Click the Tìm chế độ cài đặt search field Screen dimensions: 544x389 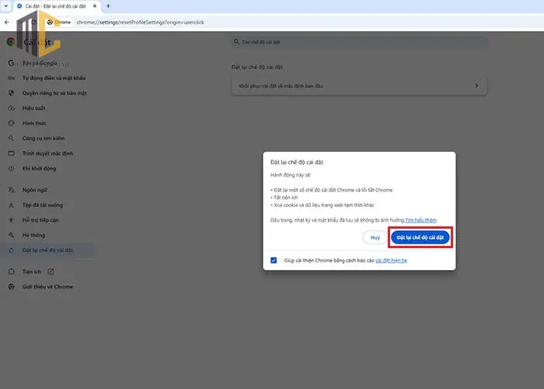coord(359,42)
